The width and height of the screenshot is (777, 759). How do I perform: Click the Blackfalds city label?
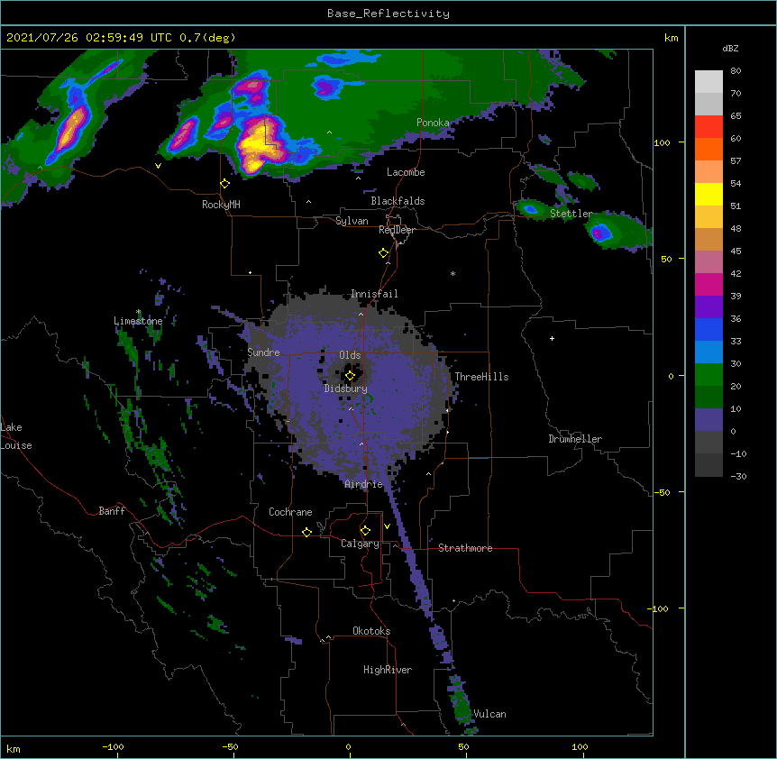tap(398, 201)
